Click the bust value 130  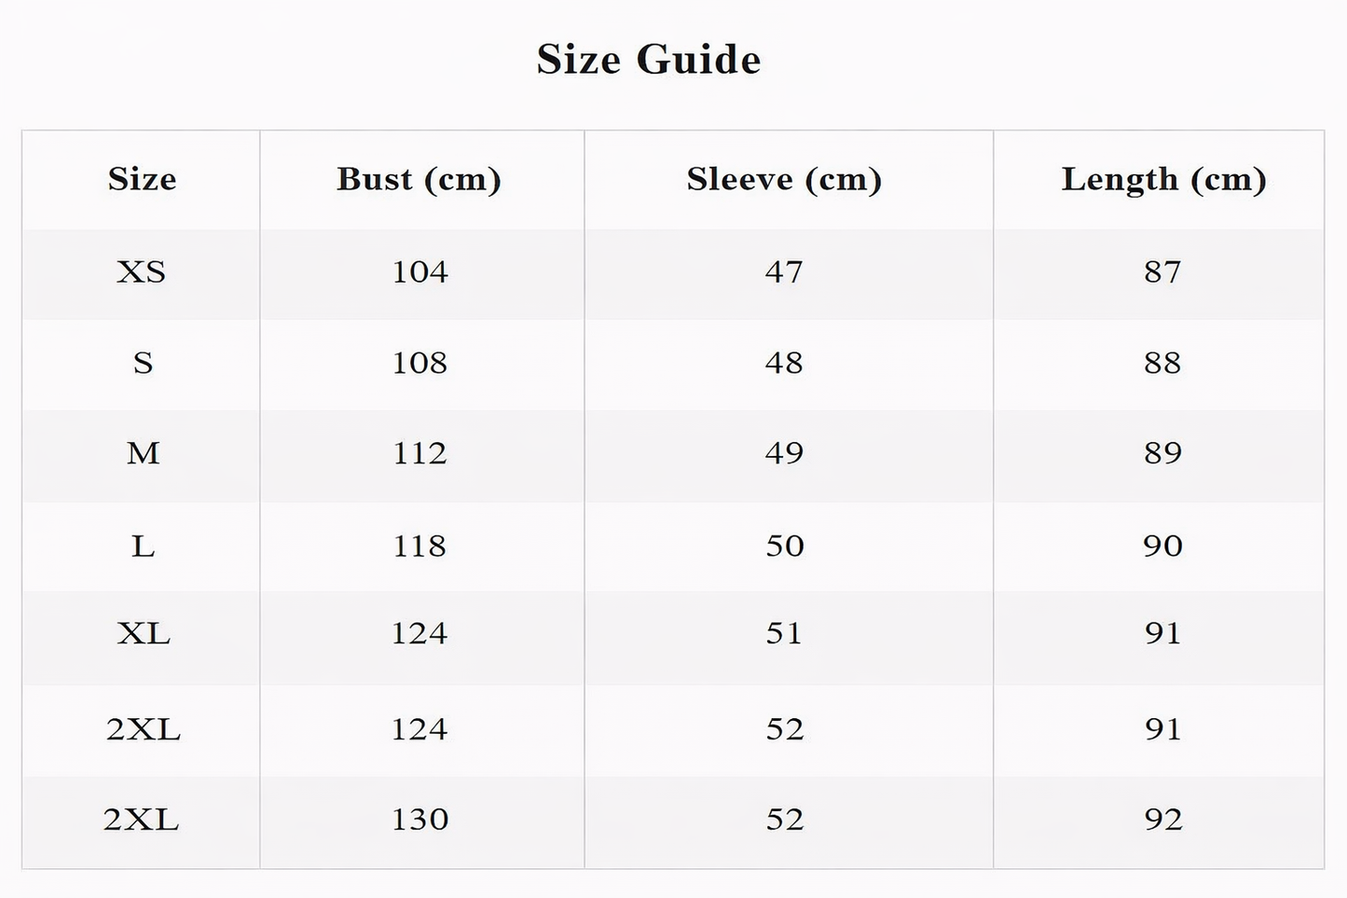pos(419,820)
